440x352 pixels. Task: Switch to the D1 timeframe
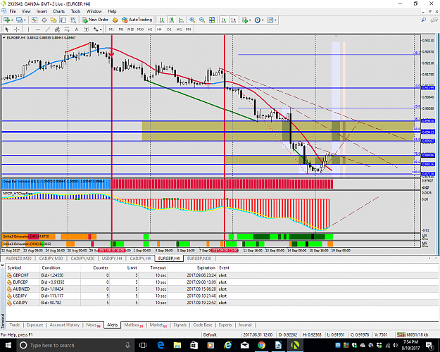pyautogui.click(x=169, y=29)
